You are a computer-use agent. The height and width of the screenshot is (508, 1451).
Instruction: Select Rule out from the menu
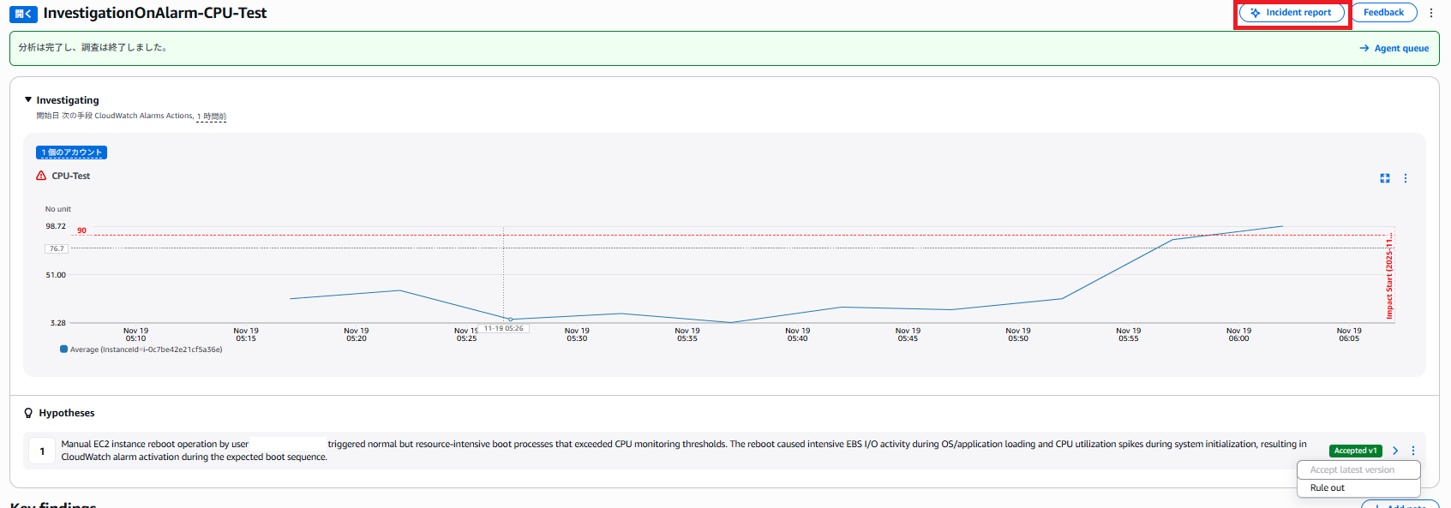click(x=1328, y=488)
